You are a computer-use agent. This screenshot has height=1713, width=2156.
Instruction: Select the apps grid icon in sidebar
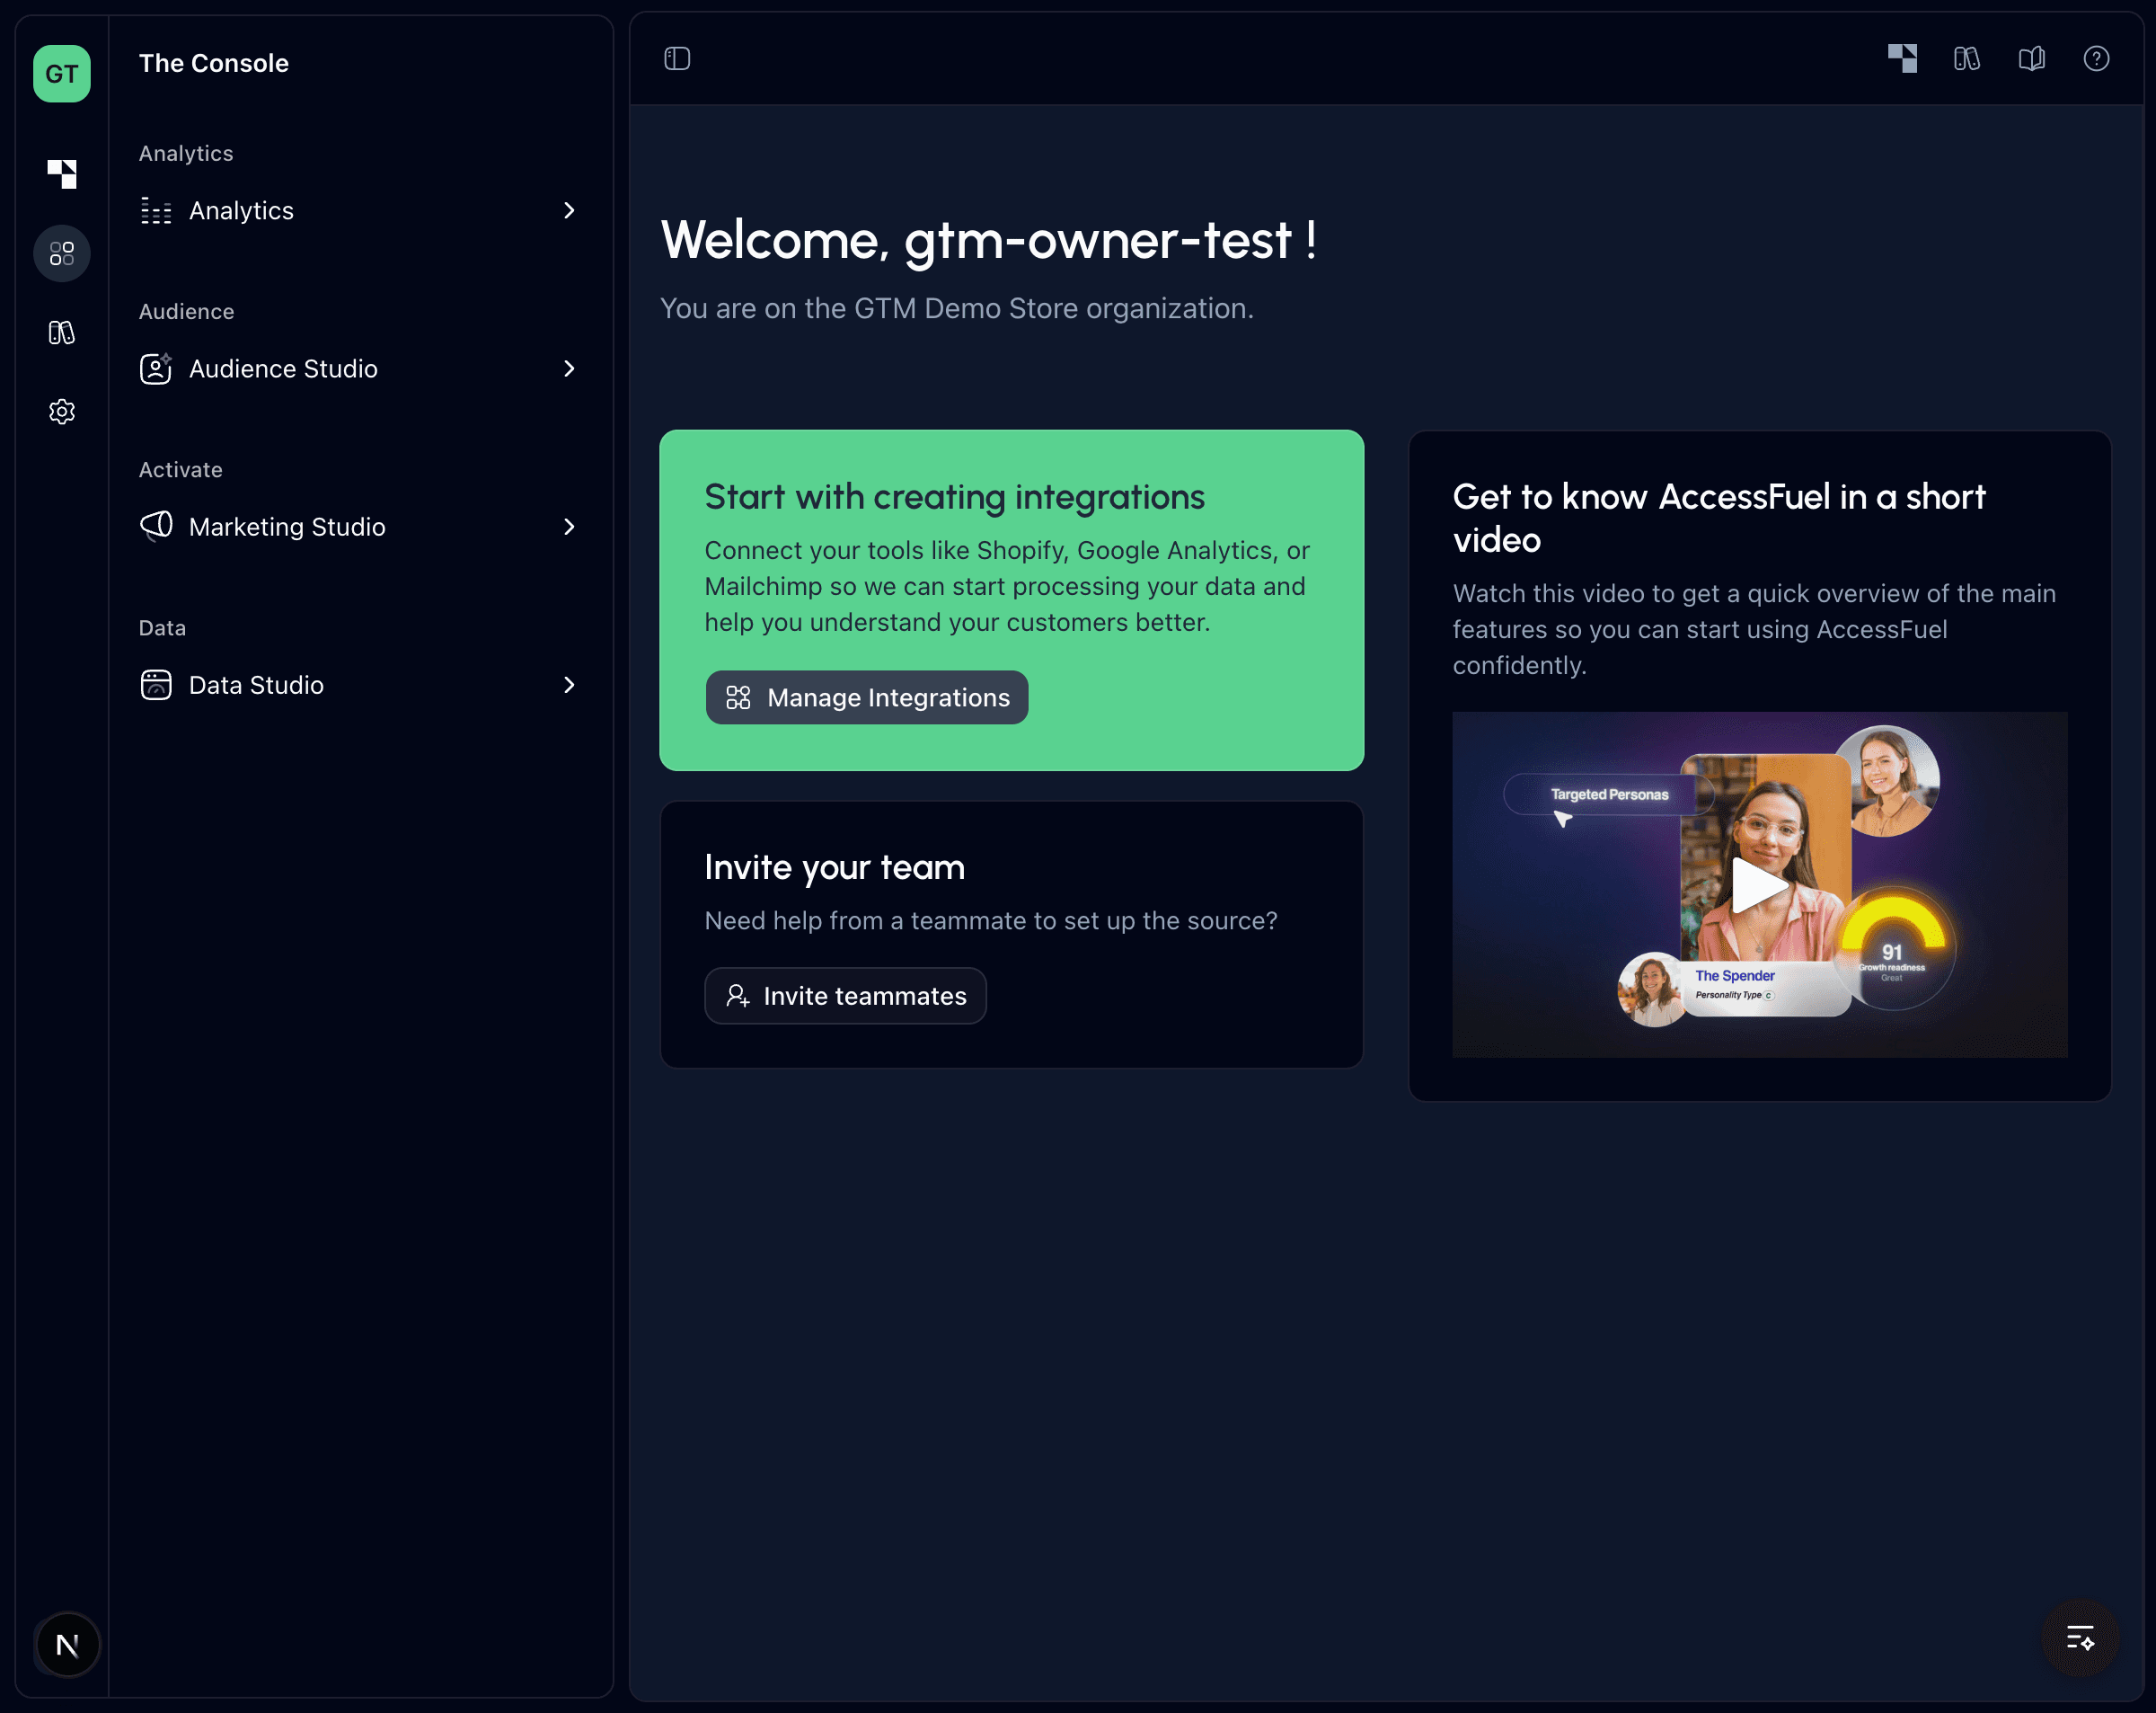coord(62,253)
